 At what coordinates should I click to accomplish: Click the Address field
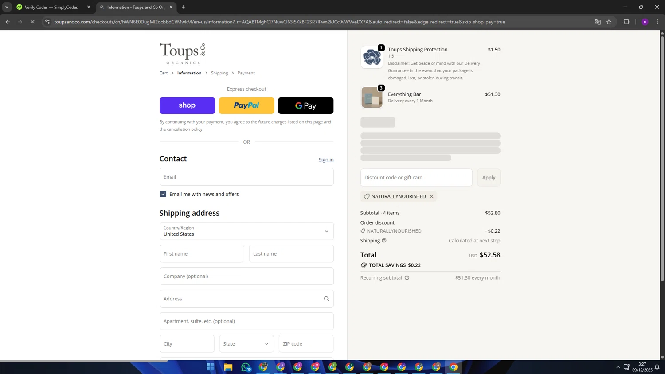pyautogui.click(x=246, y=299)
